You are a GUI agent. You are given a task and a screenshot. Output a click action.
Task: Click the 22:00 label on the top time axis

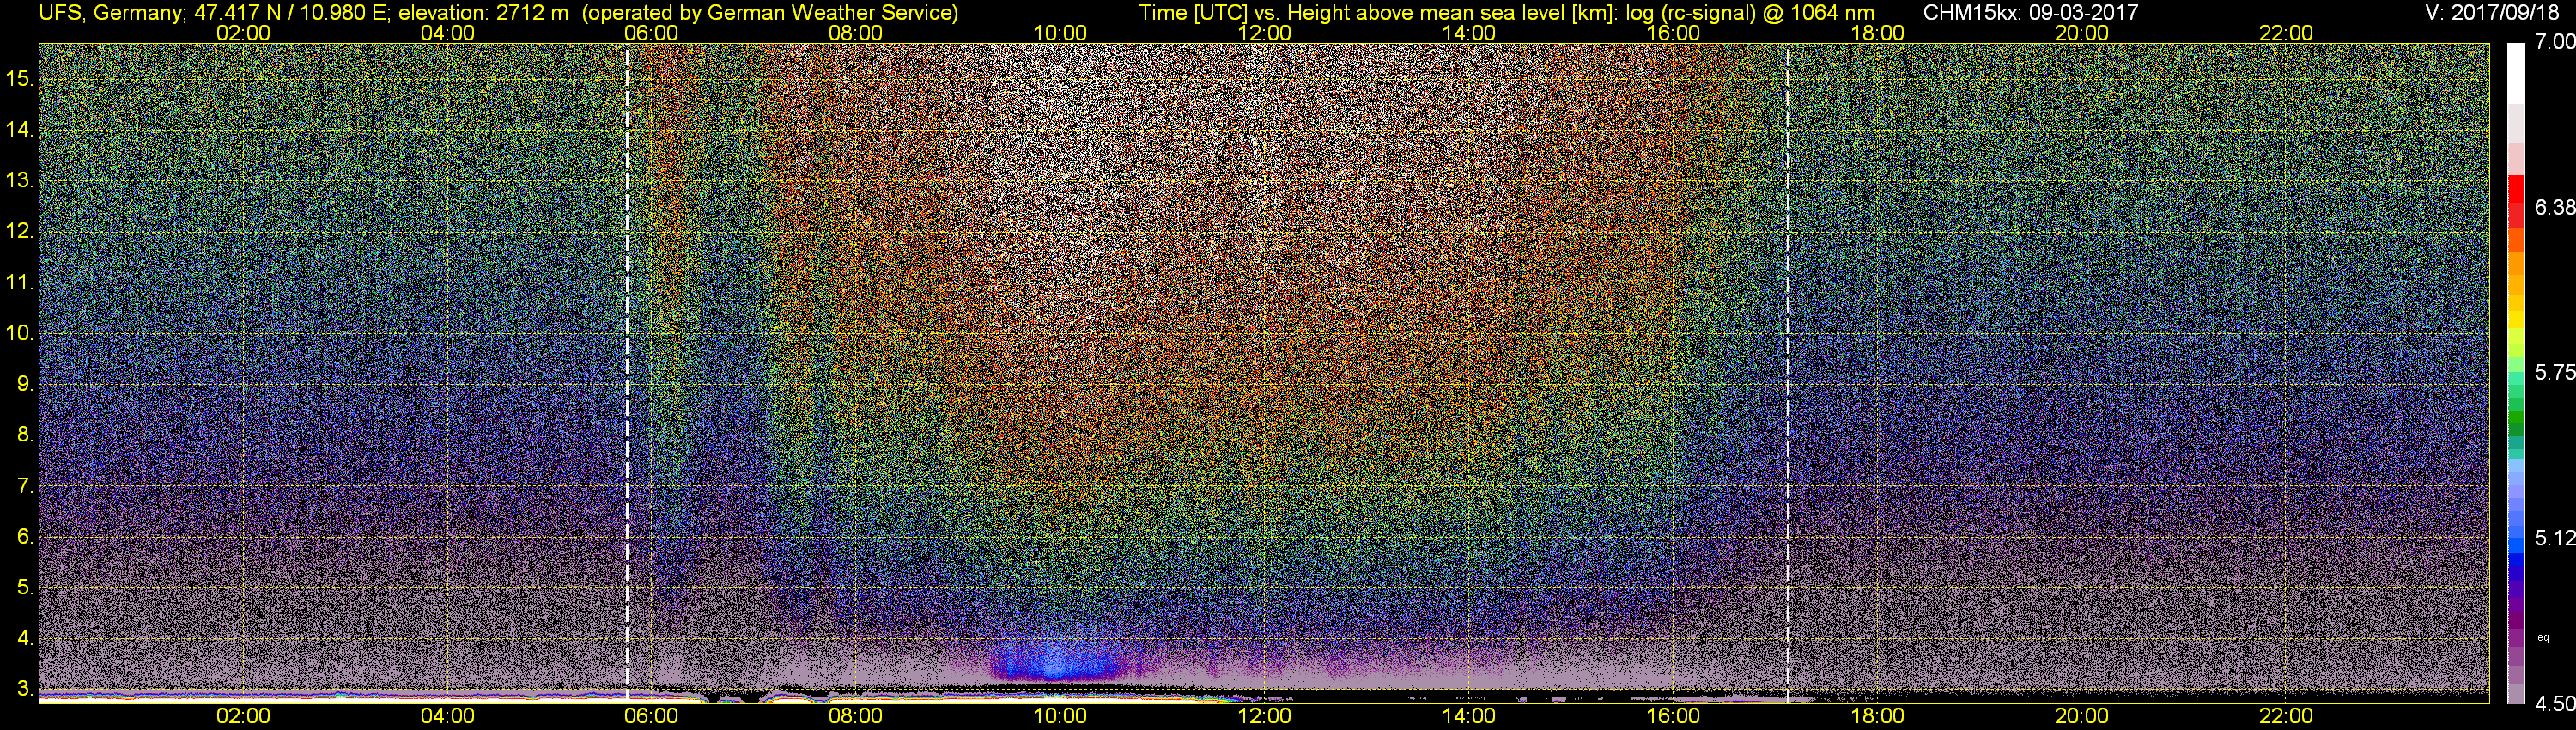click(x=2286, y=33)
